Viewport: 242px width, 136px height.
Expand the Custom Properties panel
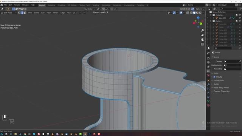click(x=221, y=91)
